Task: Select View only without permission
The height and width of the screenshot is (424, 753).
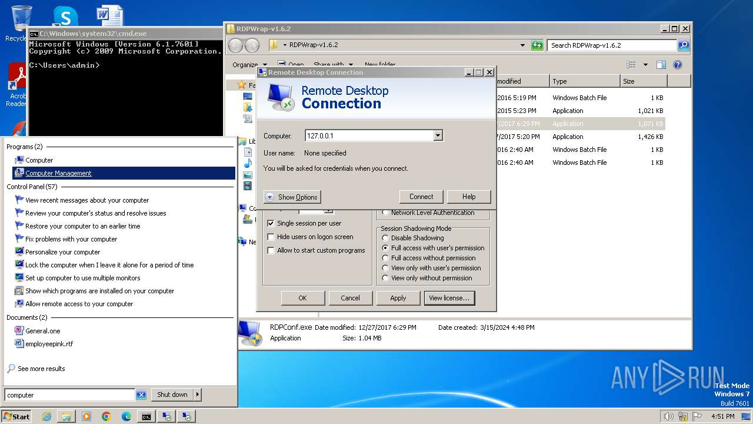Action: 386,278
